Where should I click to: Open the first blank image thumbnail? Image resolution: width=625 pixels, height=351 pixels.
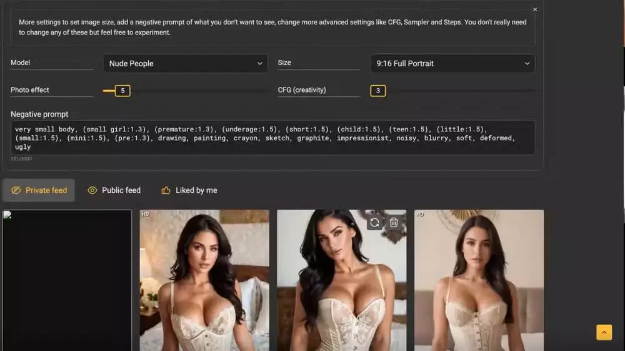click(x=67, y=280)
